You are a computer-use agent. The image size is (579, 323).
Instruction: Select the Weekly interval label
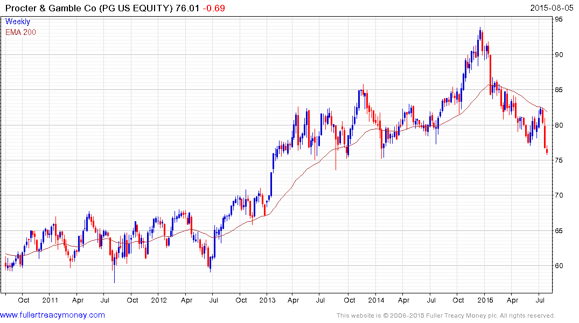pos(18,22)
